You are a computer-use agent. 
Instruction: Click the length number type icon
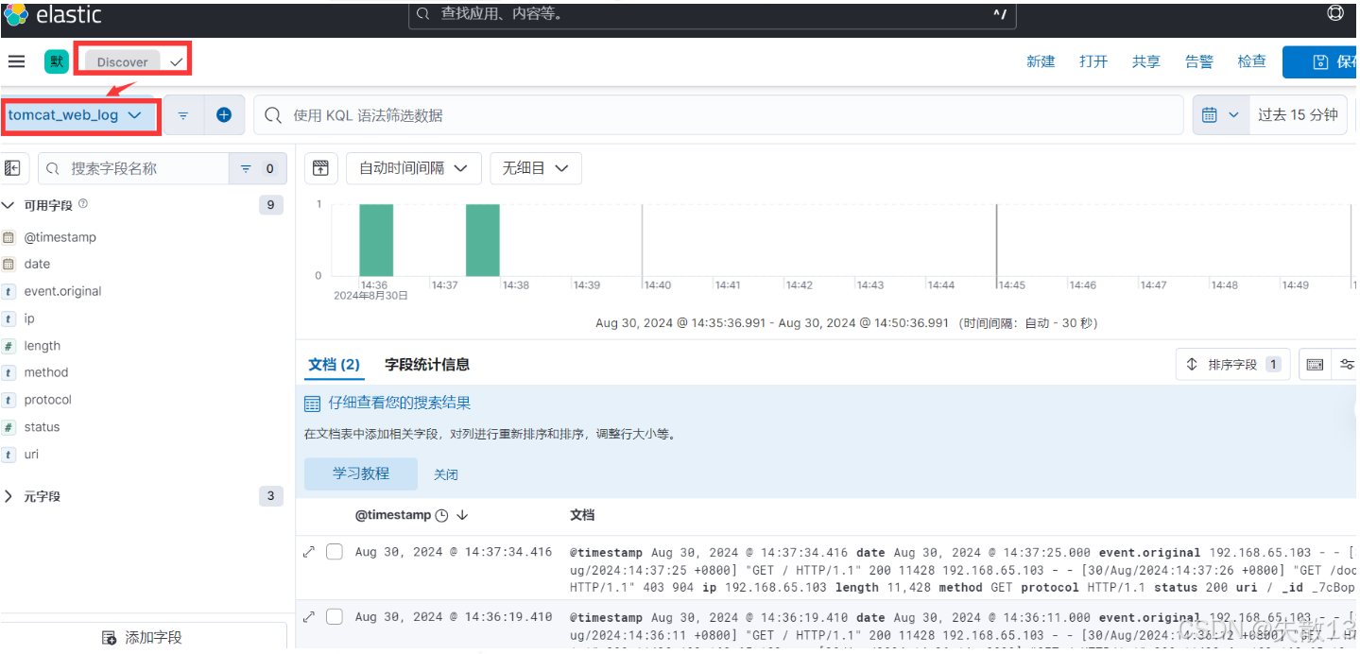pyautogui.click(x=9, y=346)
